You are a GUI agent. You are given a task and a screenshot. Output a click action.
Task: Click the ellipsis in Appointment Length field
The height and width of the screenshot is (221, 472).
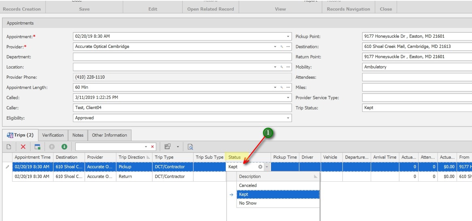pos(288,87)
